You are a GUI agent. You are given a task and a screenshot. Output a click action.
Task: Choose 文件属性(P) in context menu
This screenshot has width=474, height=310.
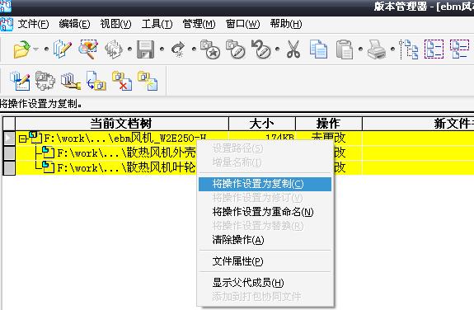265,261
